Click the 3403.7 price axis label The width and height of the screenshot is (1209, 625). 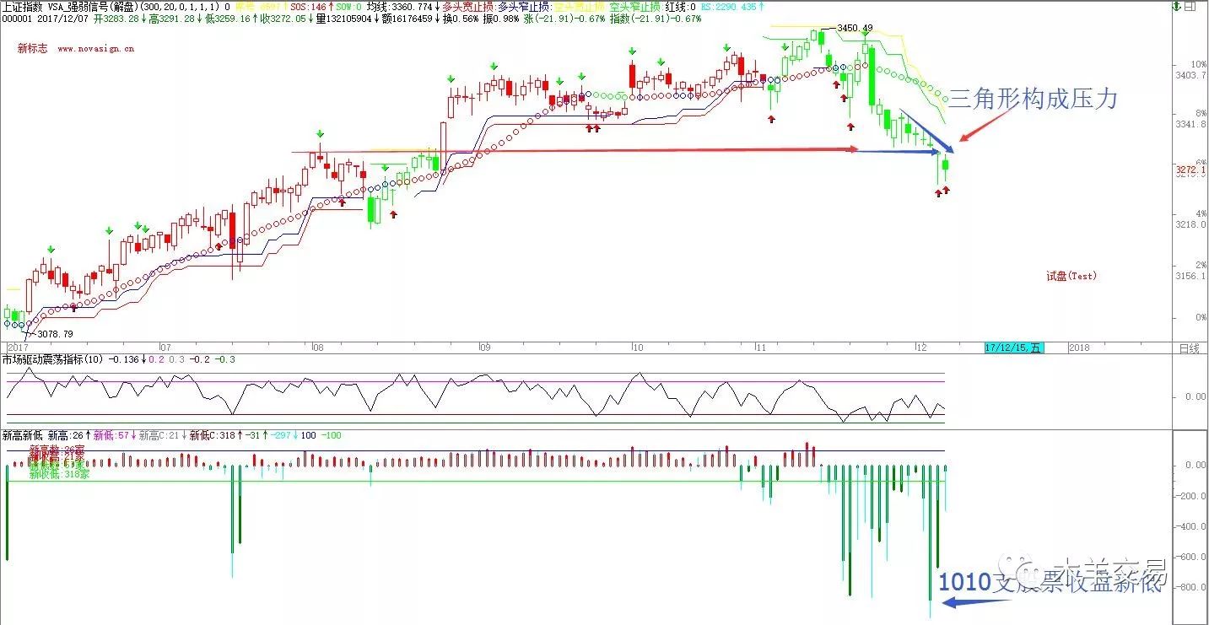click(1190, 75)
